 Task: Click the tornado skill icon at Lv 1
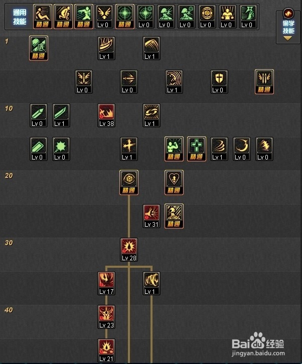(x=151, y=283)
